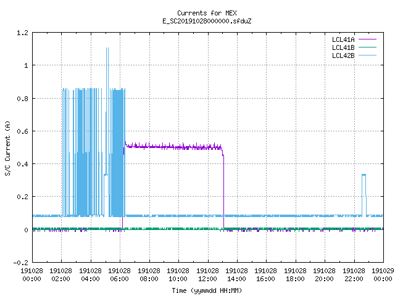Click the chart title 'Currents for MEX'

click(x=207, y=13)
